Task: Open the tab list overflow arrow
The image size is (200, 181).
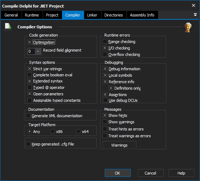Action: [195, 15]
